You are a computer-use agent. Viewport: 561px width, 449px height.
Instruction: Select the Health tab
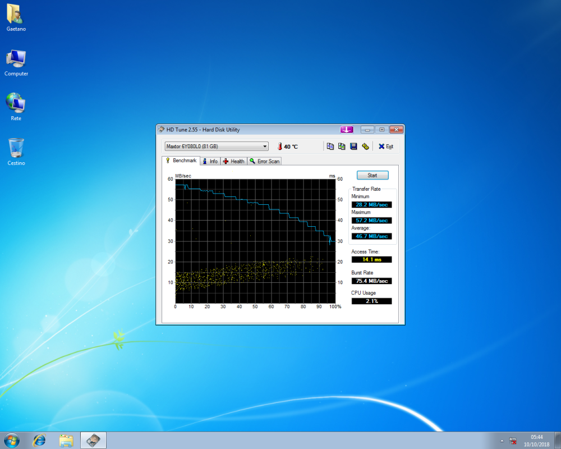tap(234, 161)
